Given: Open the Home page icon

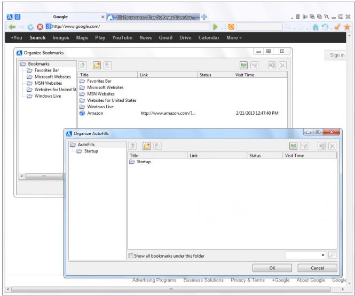Looking at the screenshot, I should point(315,27).
